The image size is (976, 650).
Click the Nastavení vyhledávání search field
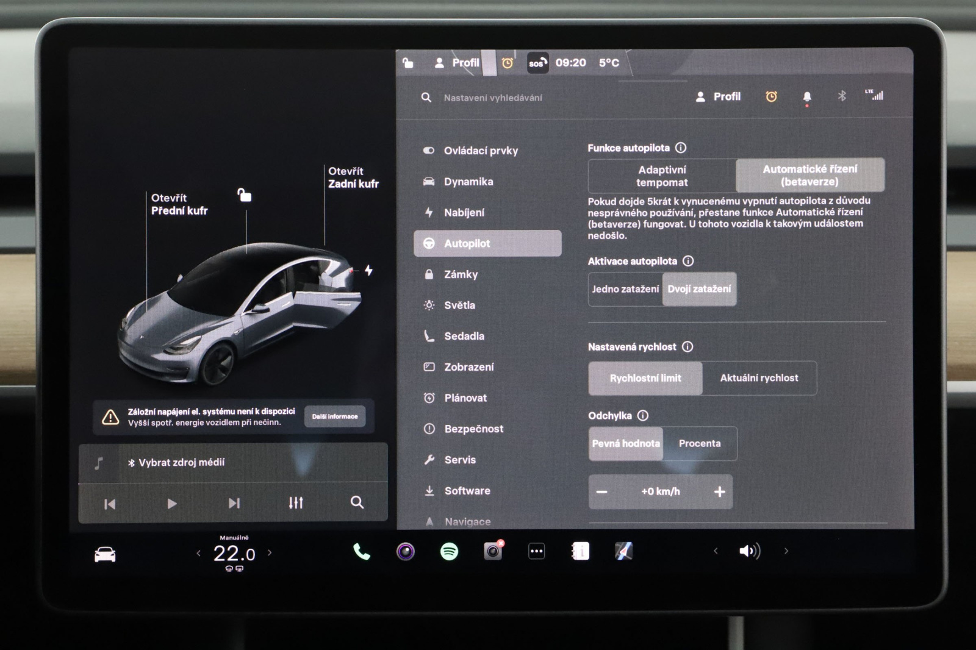tap(493, 98)
